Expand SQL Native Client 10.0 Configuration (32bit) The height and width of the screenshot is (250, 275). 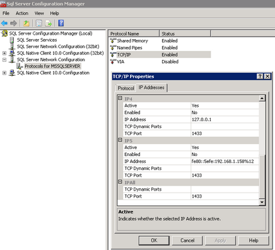(4, 53)
